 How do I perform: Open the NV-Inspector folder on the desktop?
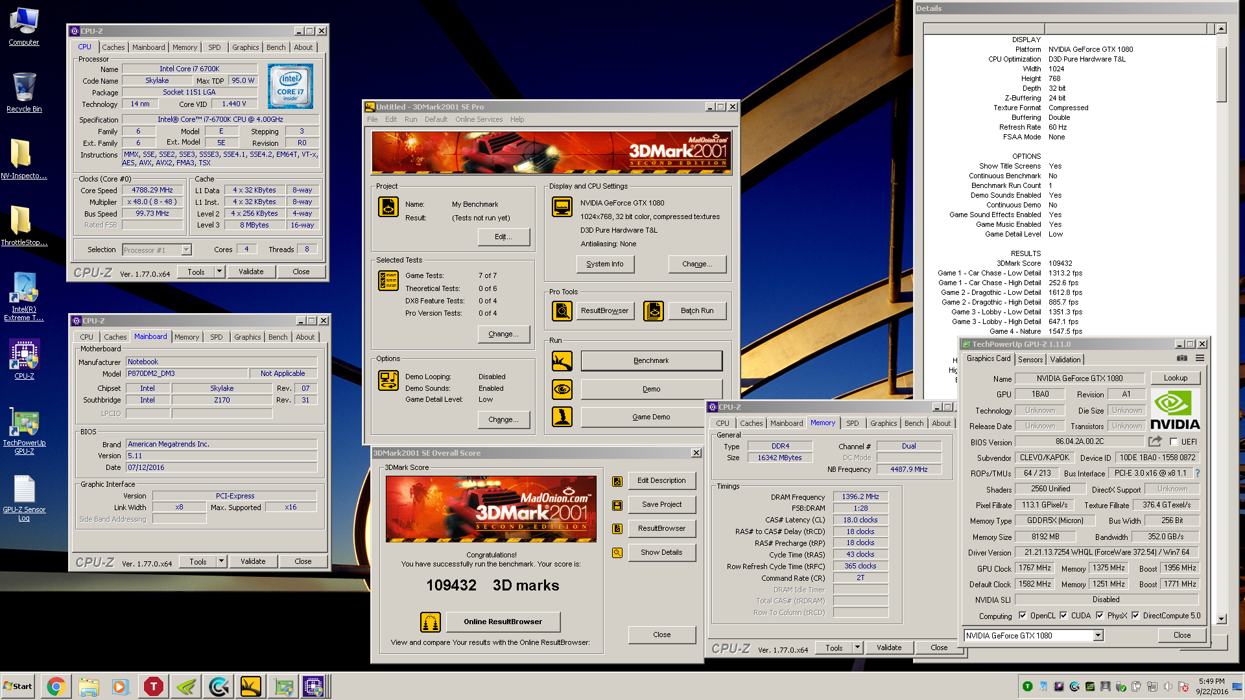point(24,159)
